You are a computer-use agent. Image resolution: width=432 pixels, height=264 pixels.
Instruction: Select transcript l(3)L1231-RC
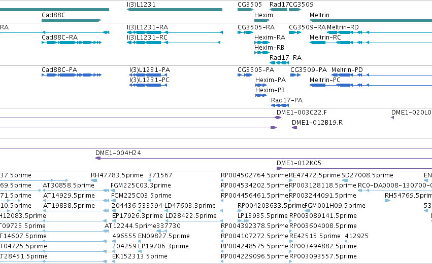click(x=174, y=43)
